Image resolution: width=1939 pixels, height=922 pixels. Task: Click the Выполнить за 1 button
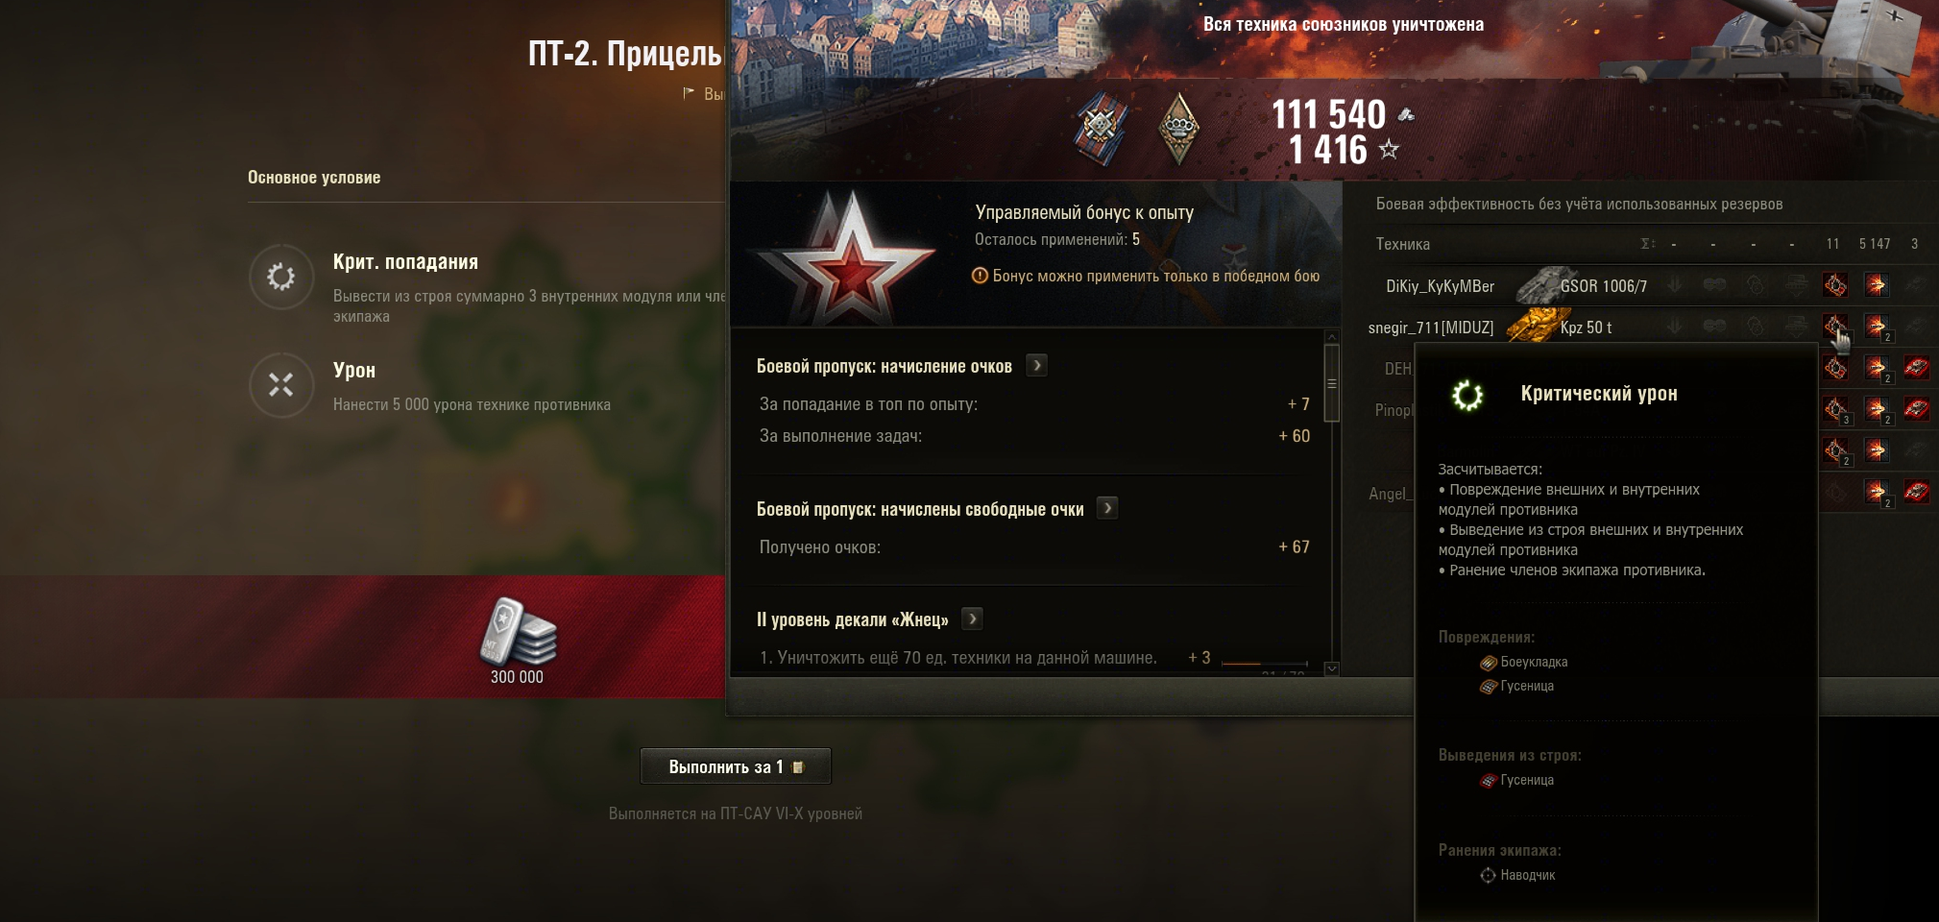(736, 766)
